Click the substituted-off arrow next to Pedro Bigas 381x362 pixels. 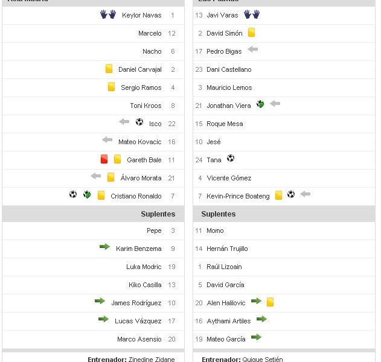[x=252, y=49]
